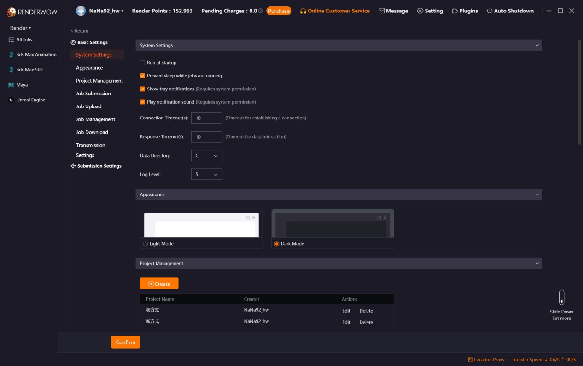This screenshot has height=366, width=583.
Task: Select the Maya icon in sidebar
Action: point(12,85)
